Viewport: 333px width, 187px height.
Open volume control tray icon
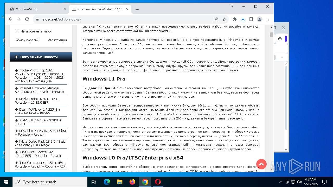(x=299, y=182)
